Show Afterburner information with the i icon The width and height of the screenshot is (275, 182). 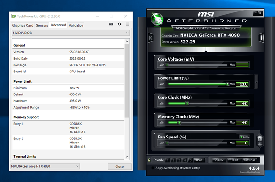point(261,38)
